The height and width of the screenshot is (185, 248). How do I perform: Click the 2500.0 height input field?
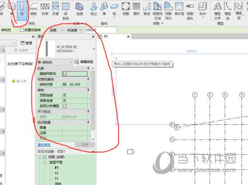101,30
